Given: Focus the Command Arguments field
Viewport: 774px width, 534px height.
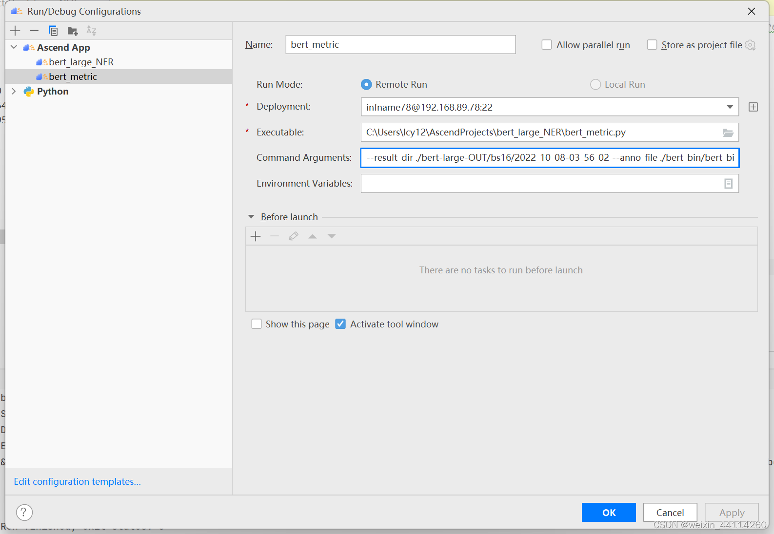Looking at the screenshot, I should pos(550,158).
